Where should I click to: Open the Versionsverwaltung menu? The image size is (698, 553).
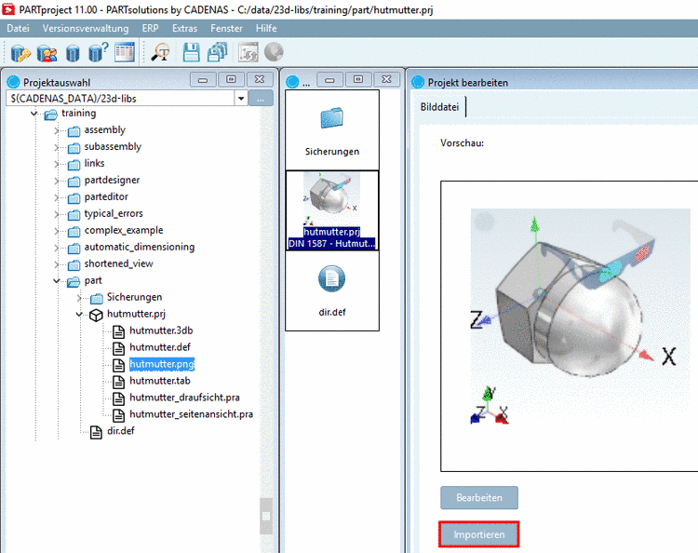click(x=86, y=29)
